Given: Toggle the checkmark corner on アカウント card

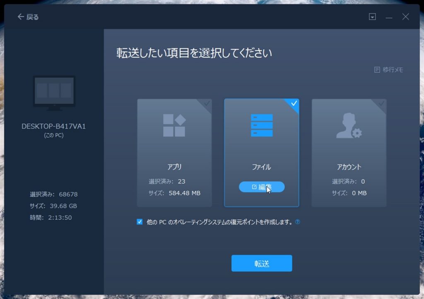Looking at the screenshot, I should (x=381, y=103).
